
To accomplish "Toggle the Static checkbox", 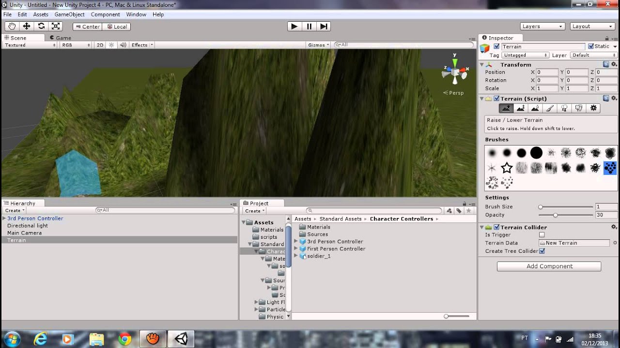I will (590, 46).
